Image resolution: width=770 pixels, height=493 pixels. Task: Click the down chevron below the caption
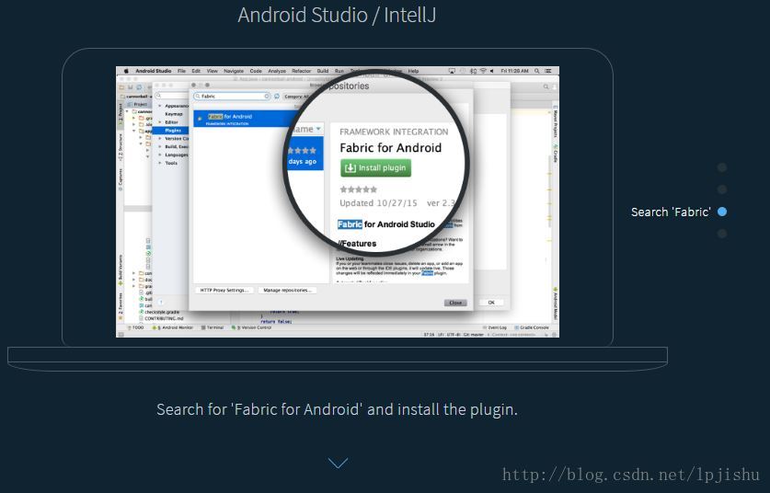coord(338,463)
